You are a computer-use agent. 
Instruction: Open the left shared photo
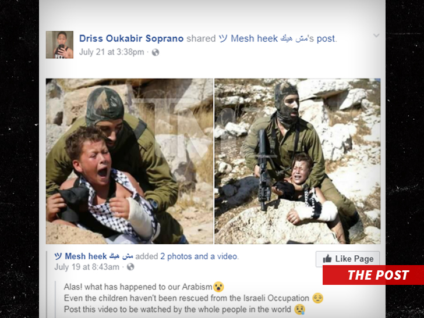[x=129, y=161]
